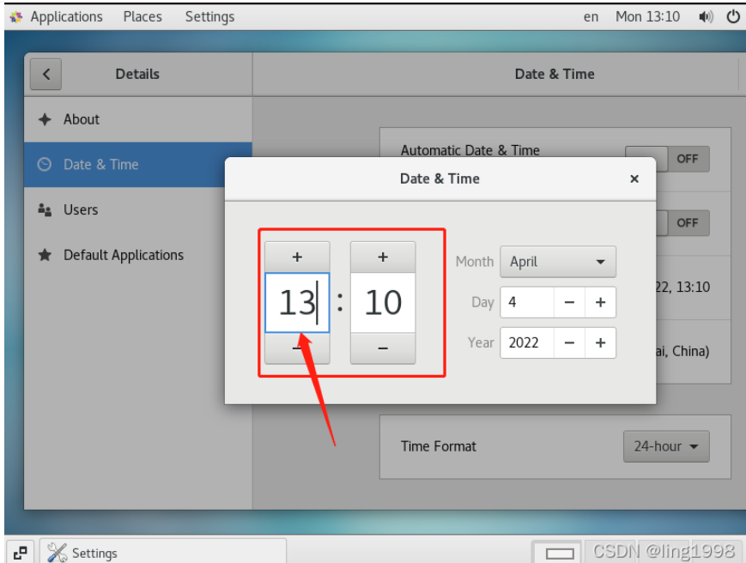Select Date & Time in the sidebar
The height and width of the screenshot is (563, 746).
click(x=138, y=165)
